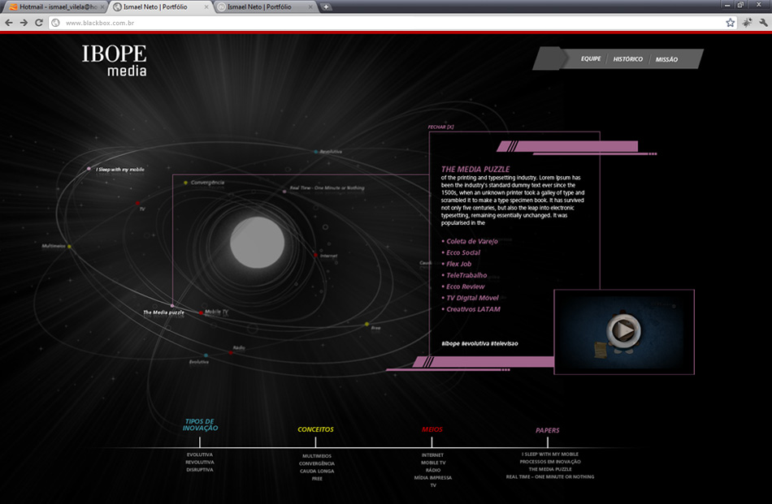The height and width of the screenshot is (504, 772).
Task: Open the MISSÃO menu item
Action: (666, 59)
